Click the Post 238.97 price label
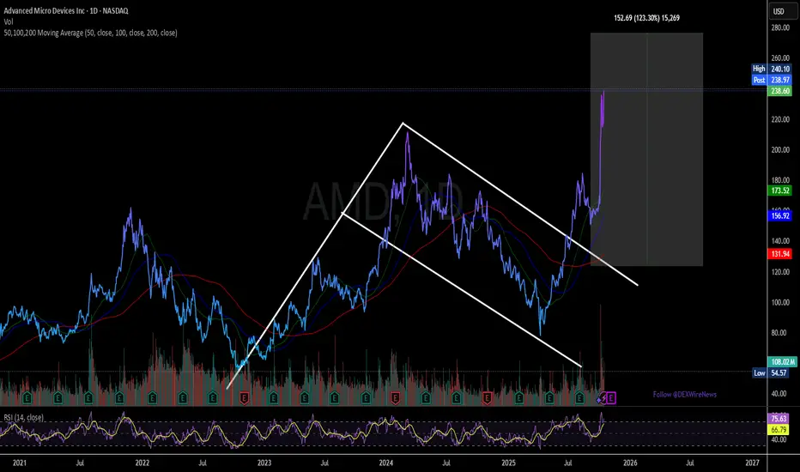Viewport: 800px width, 472px height. click(772, 80)
